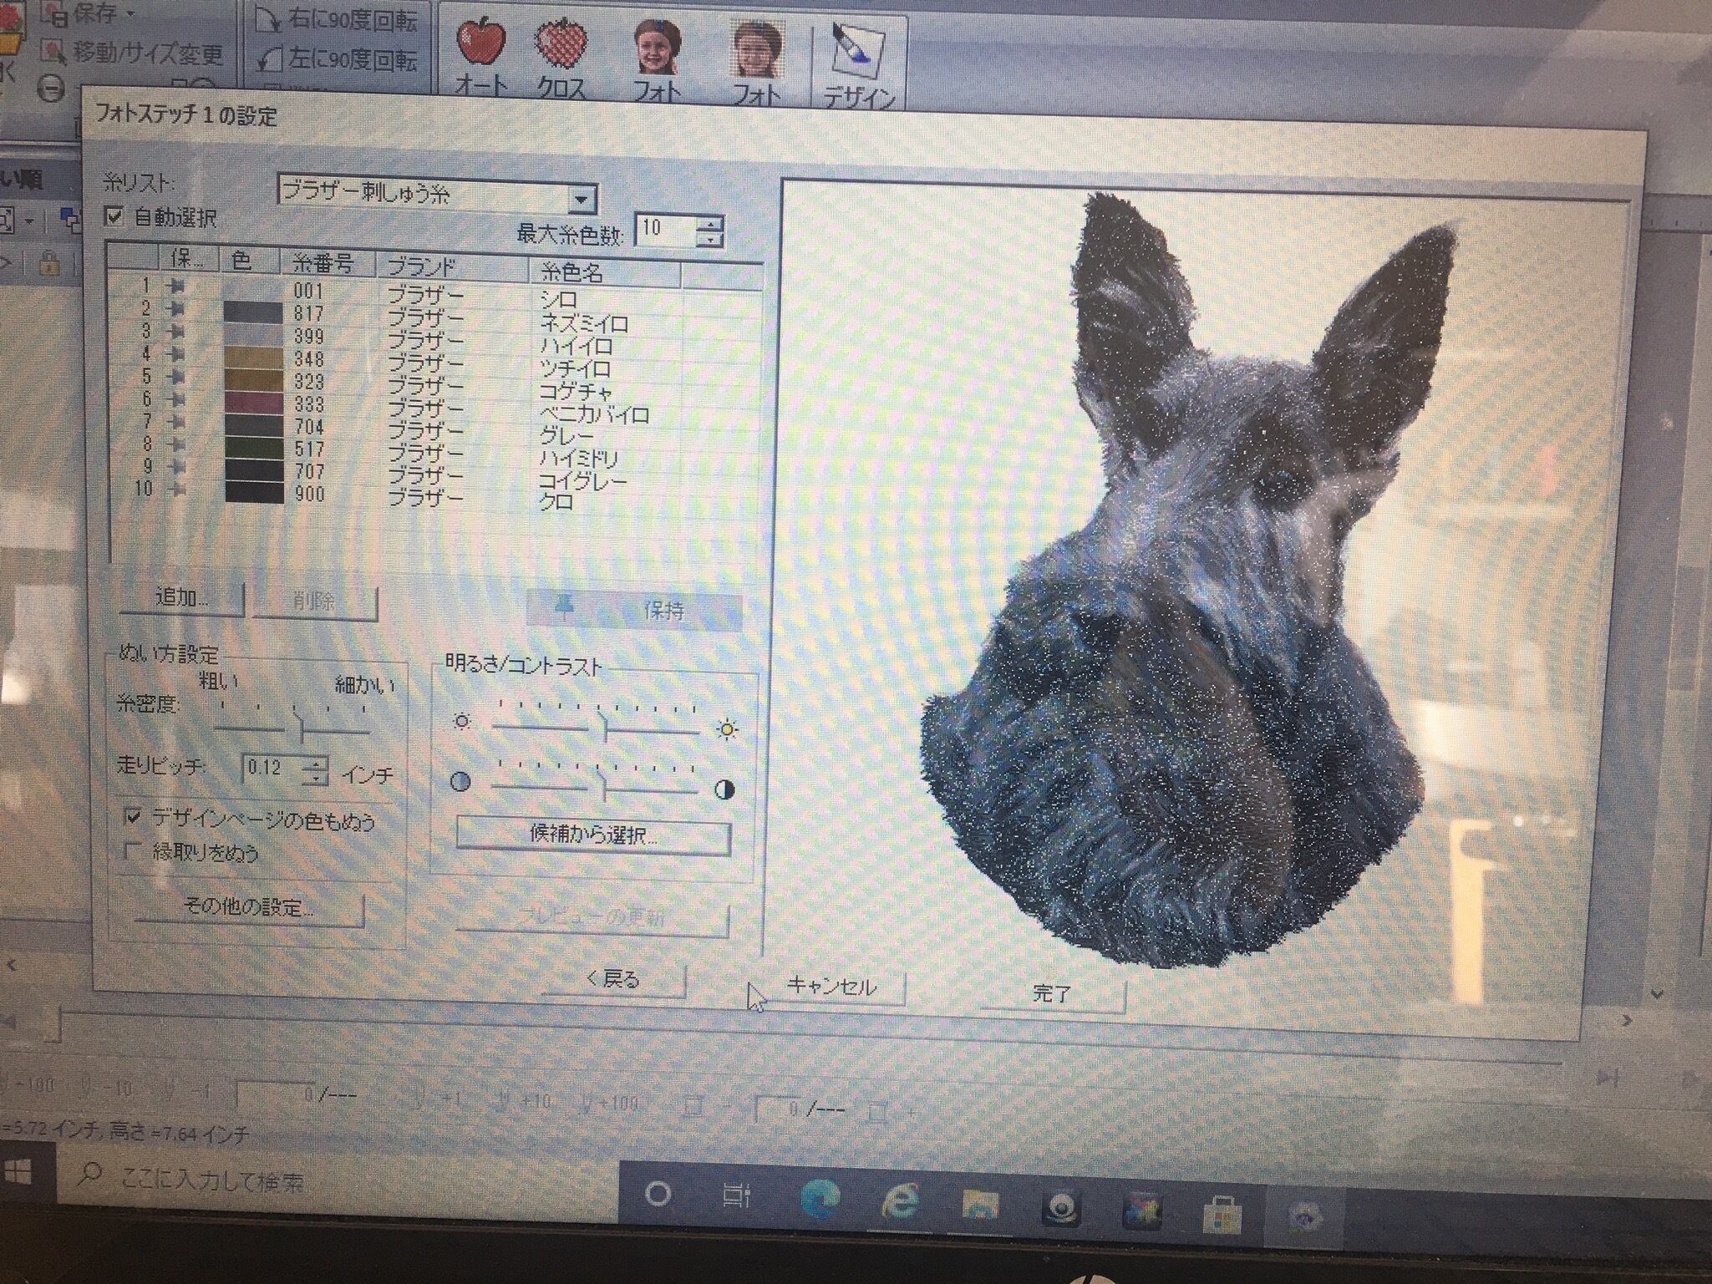Click the 糸番号 column header
The image size is (1712, 1284).
click(324, 265)
